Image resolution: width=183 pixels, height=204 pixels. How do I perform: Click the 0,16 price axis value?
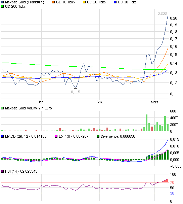pos(174,46)
